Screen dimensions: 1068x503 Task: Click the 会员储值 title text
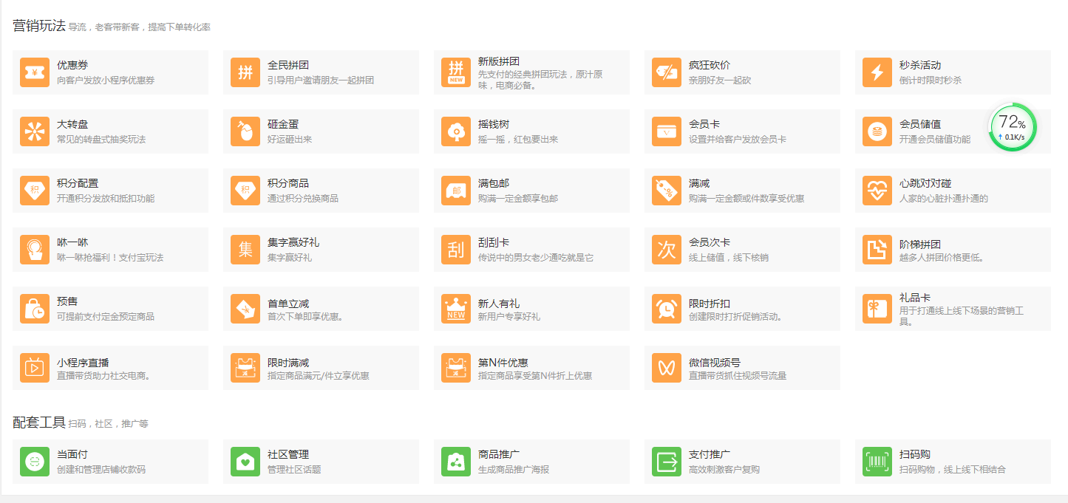tap(919, 124)
